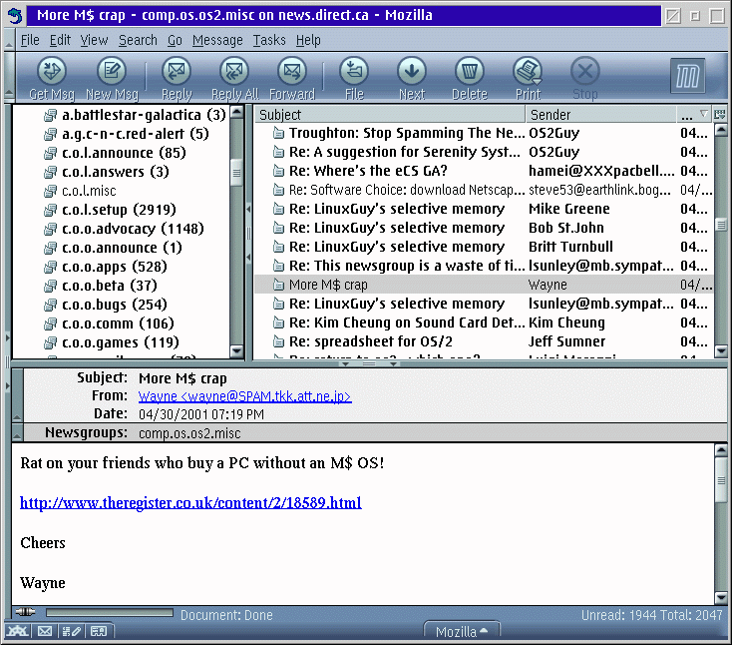Click the online/offline connection plug icon
The height and width of the screenshot is (645, 732).
tap(25, 612)
